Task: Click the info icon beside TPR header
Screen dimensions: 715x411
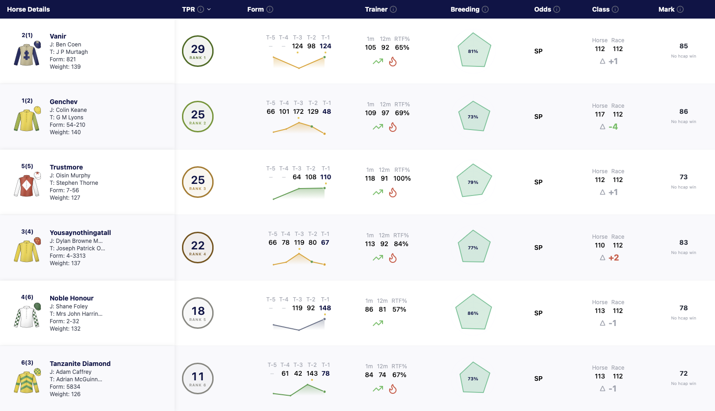Action: 201,9
